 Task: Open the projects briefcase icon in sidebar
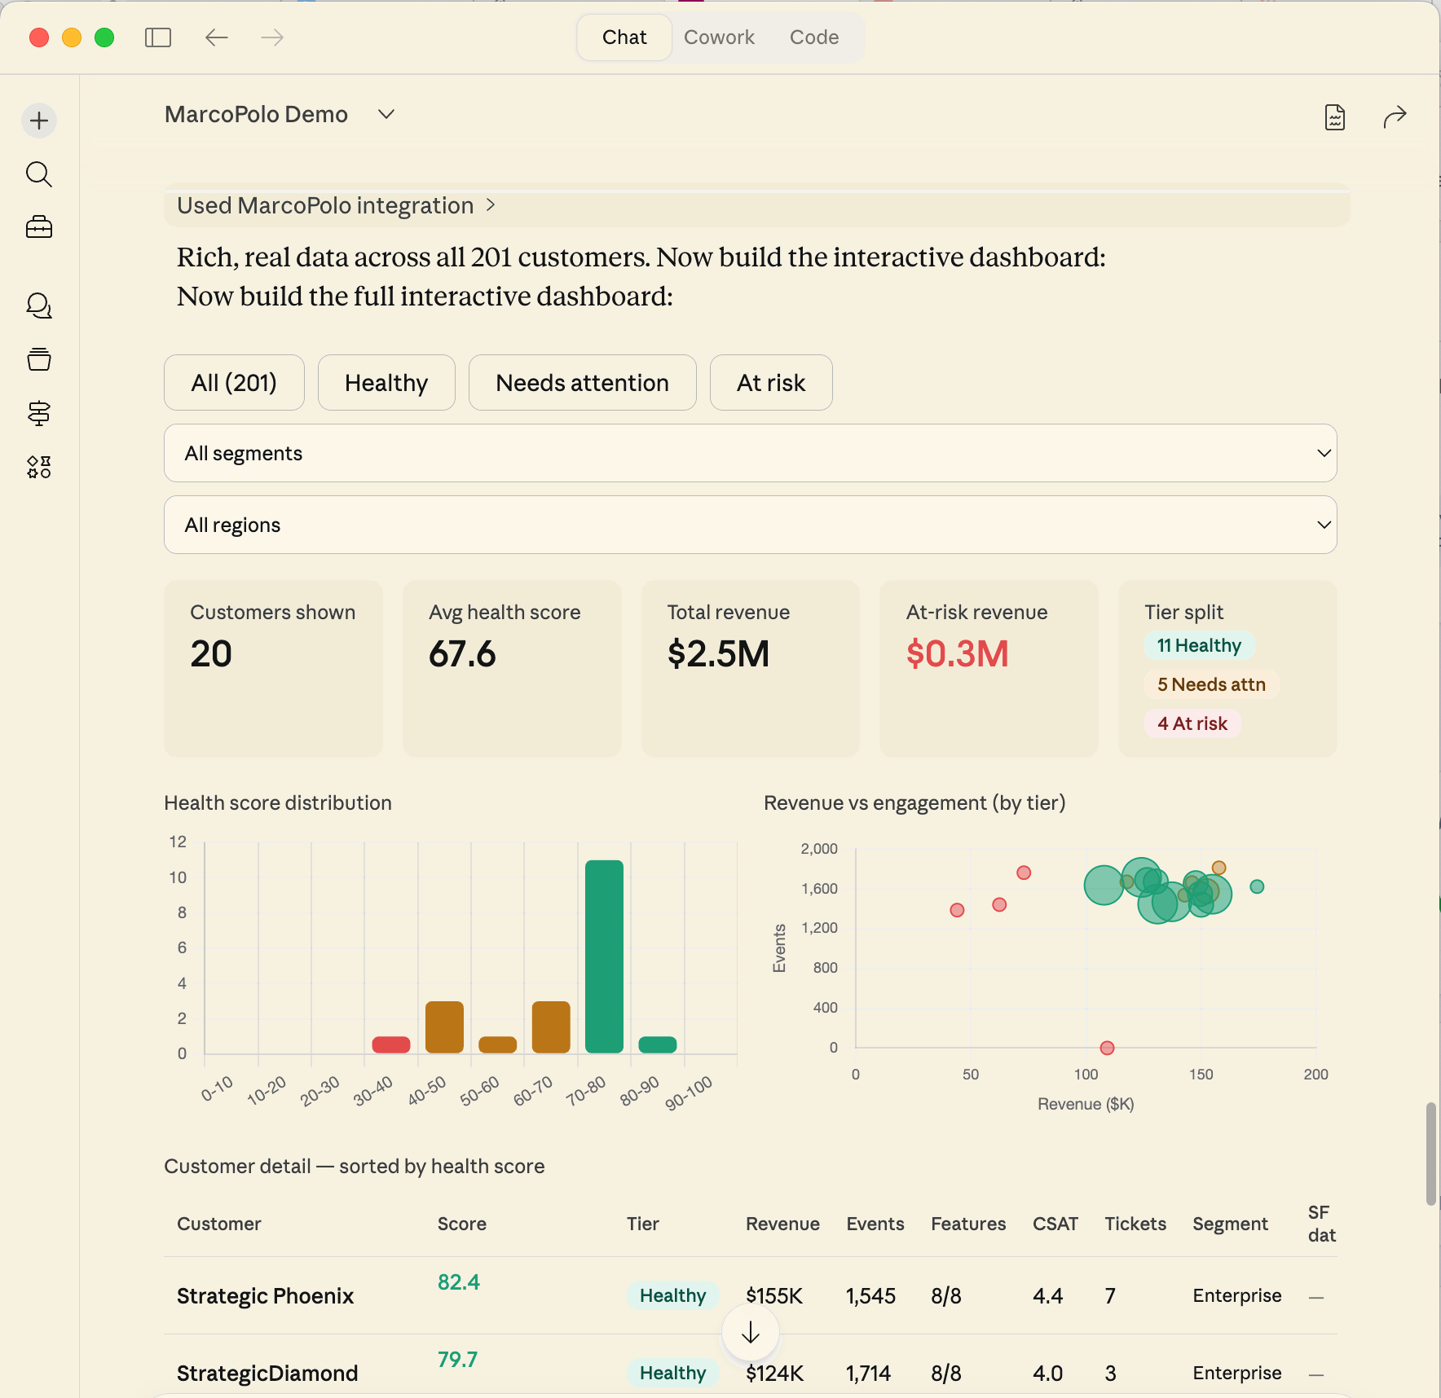[x=38, y=227]
